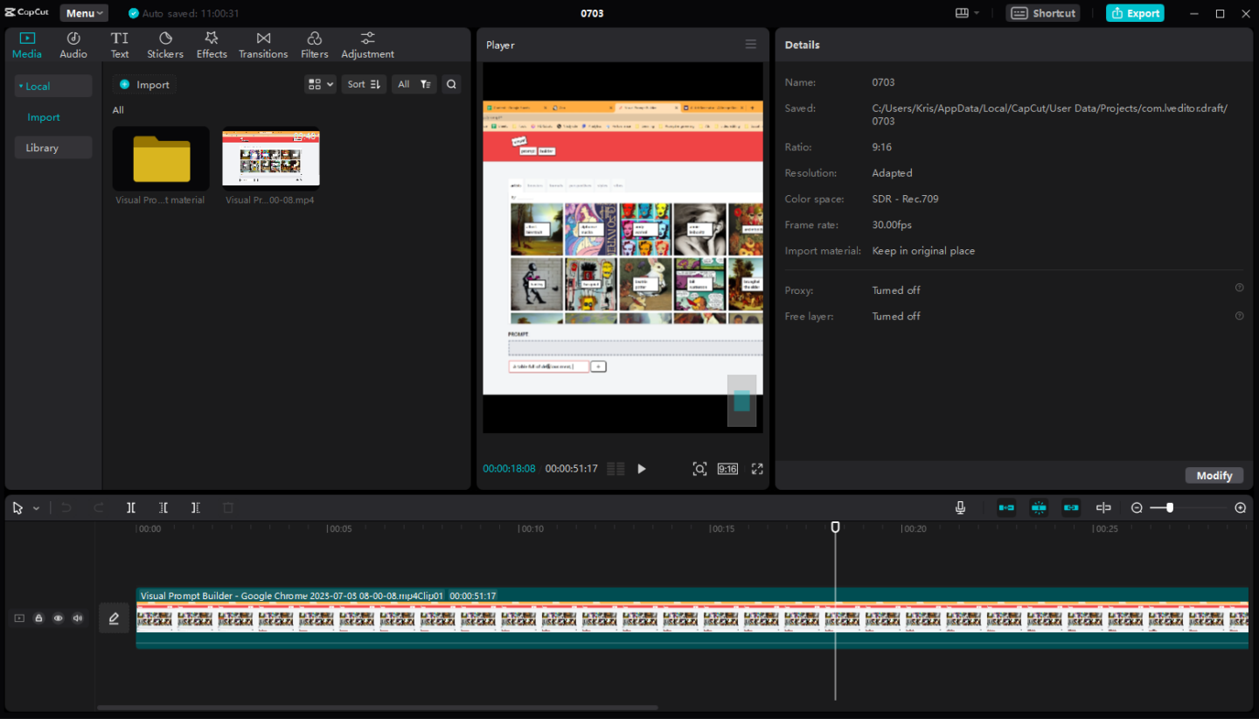Collapse the Local section
Image resolution: width=1259 pixels, height=719 pixels.
(x=52, y=86)
